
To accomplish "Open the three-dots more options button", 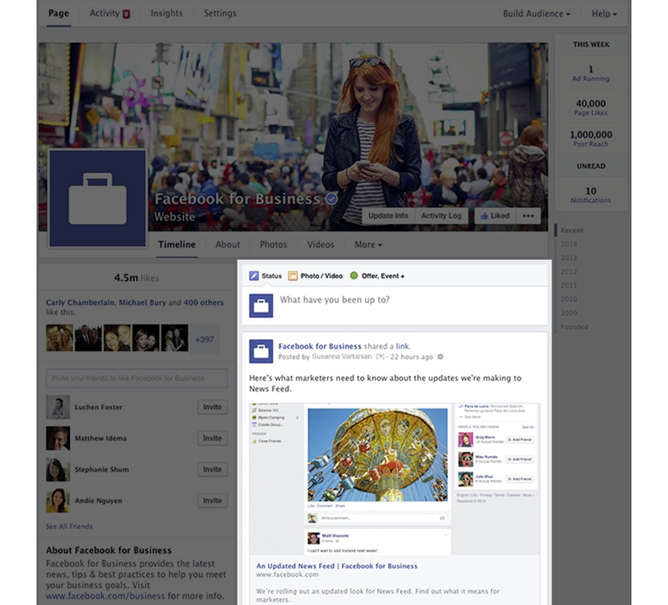I will coord(528,216).
